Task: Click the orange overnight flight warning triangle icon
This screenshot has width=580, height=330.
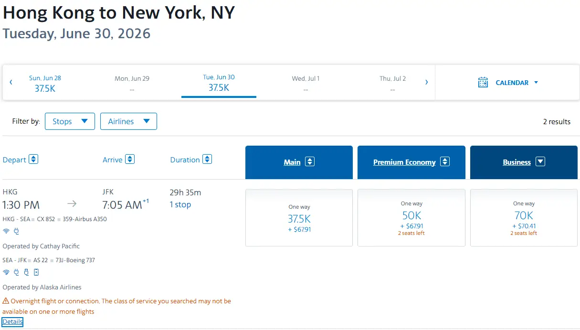Action: (6, 301)
